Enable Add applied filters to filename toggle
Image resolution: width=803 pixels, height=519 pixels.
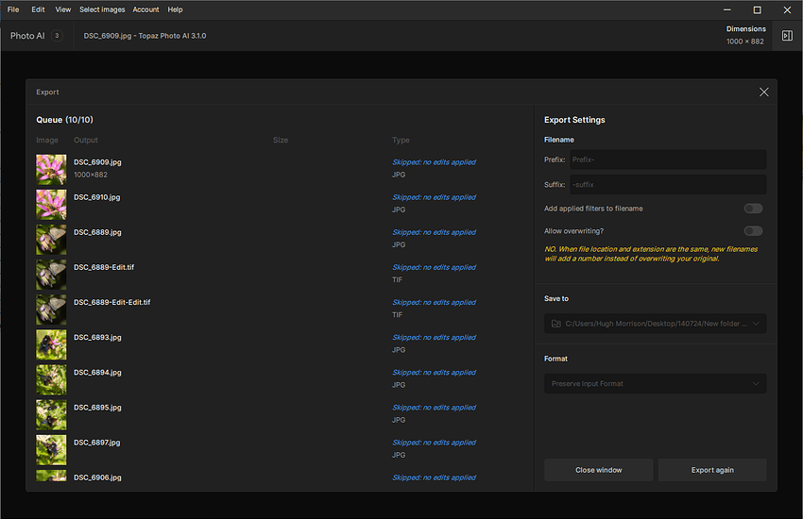[753, 209]
